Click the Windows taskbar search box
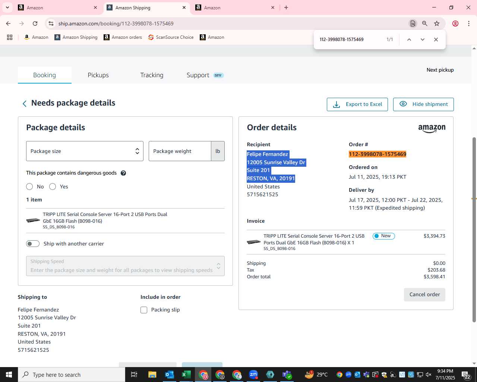This screenshot has width=477, height=382. [72, 375]
